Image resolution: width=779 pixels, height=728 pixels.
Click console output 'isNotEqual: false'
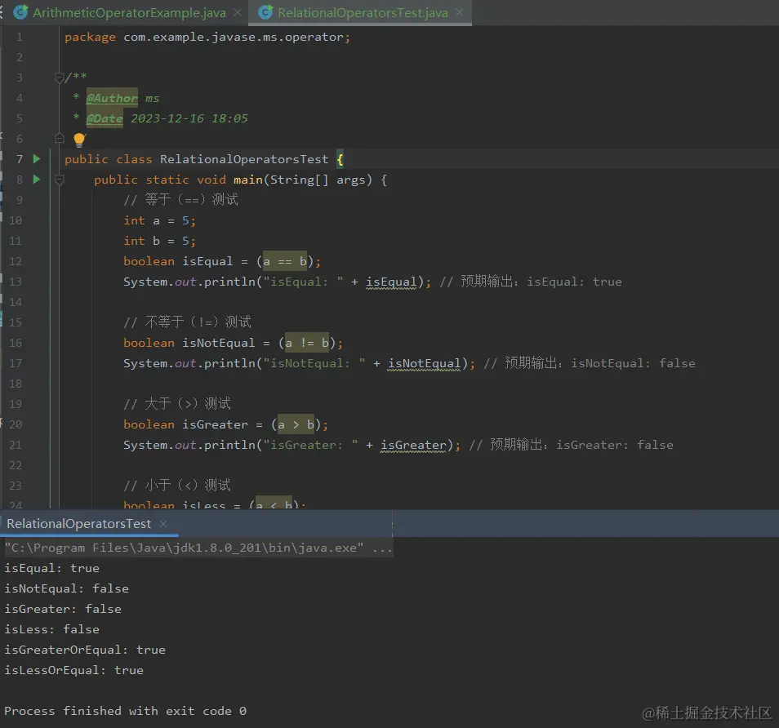click(67, 588)
